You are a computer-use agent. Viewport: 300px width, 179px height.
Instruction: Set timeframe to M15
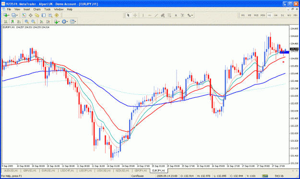click(x=256, y=15)
